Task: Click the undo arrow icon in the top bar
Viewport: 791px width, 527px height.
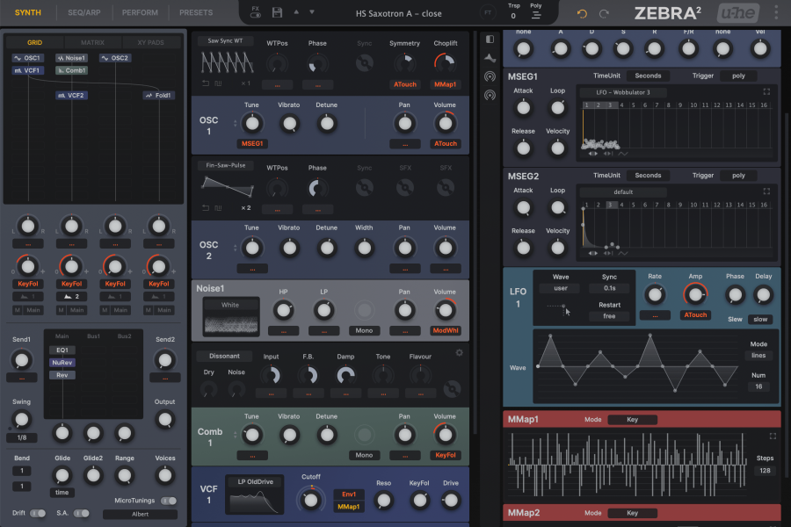Action: (x=580, y=12)
